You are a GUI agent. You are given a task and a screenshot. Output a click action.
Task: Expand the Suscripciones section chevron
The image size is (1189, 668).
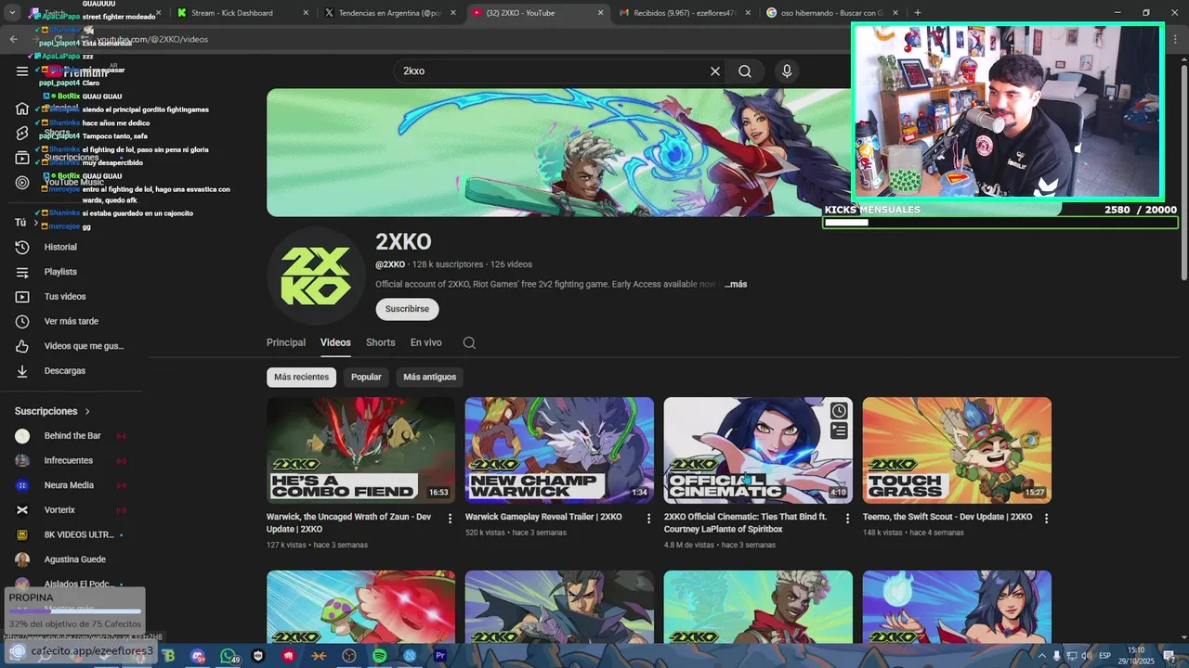click(x=87, y=411)
